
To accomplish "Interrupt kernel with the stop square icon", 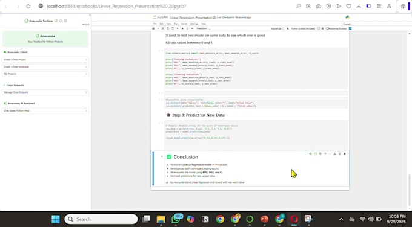I will [182, 28].
